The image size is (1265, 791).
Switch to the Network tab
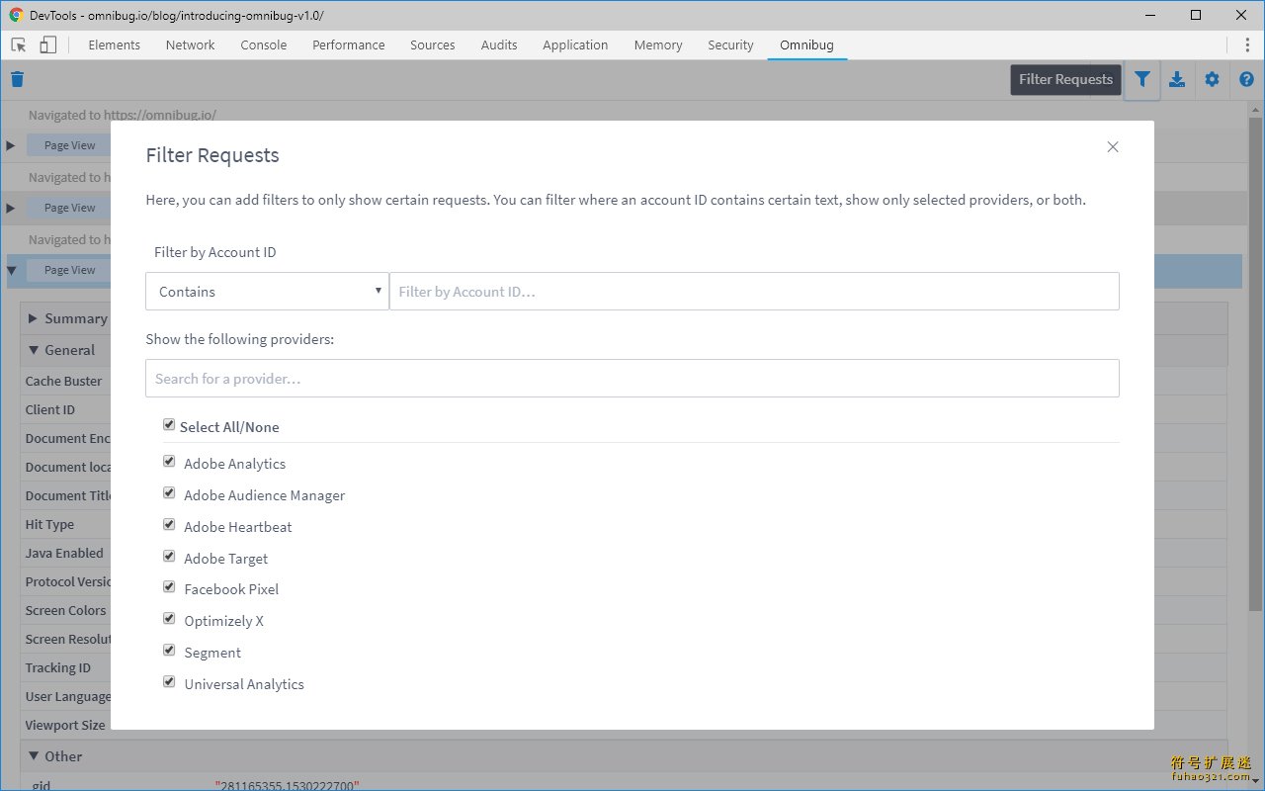point(190,44)
